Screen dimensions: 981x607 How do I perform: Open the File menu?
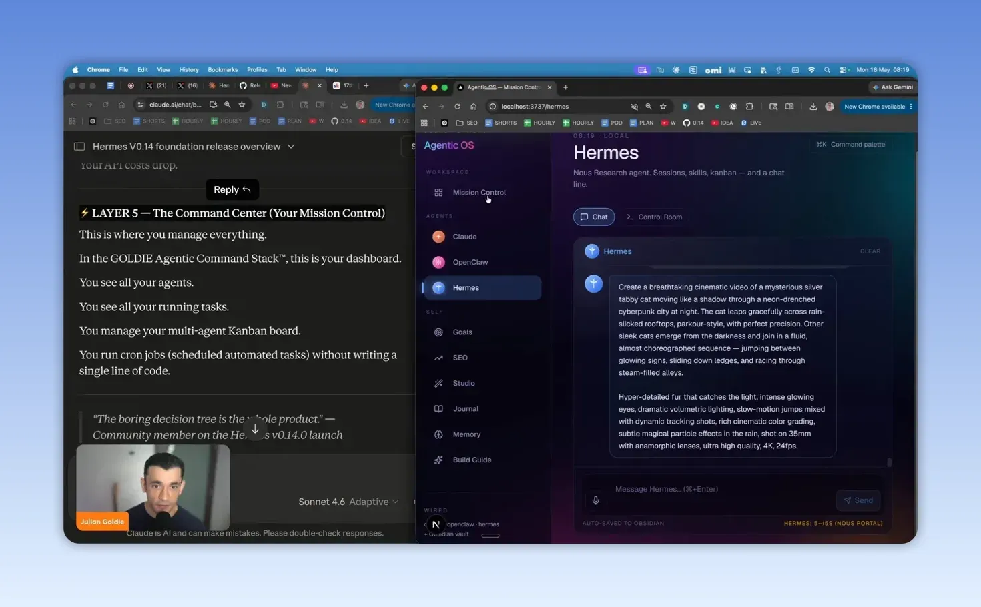tap(123, 70)
